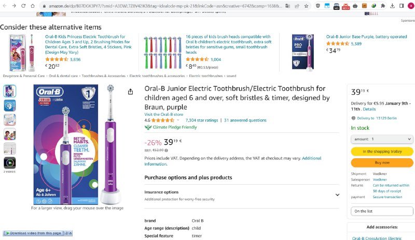
Task: Add item to the shopping trolley
Action: click(382, 152)
